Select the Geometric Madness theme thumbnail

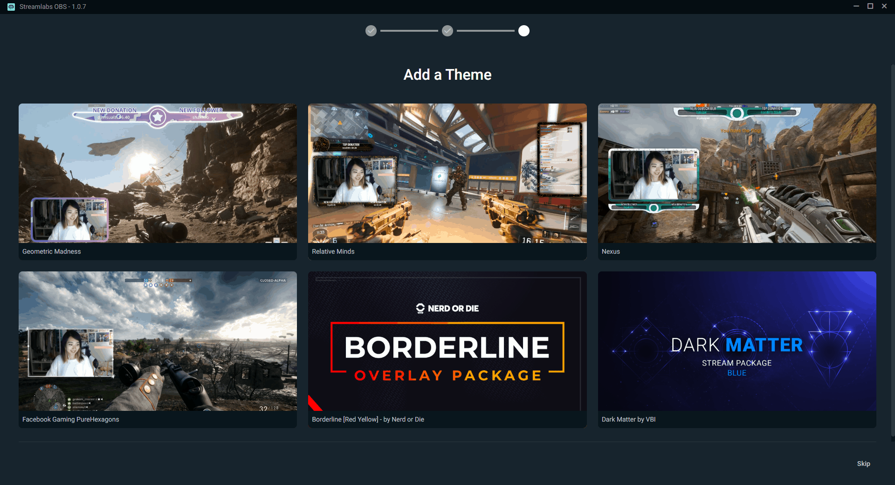(x=158, y=173)
